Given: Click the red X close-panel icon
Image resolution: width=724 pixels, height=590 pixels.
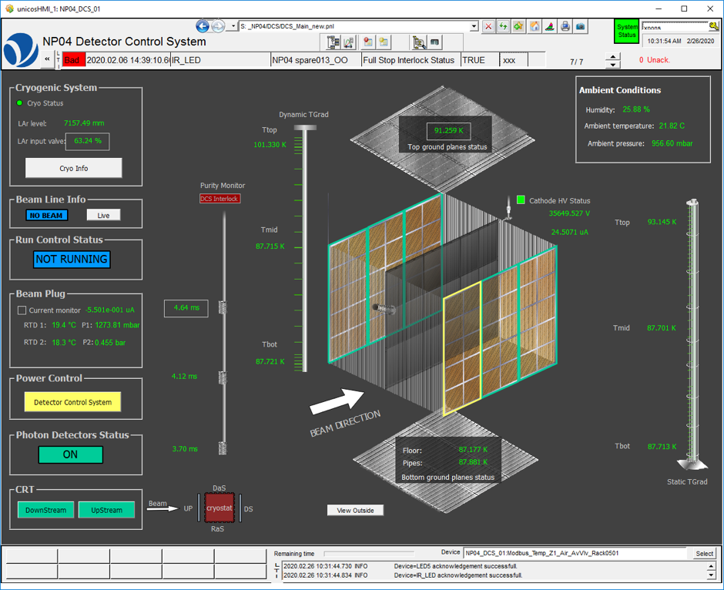Looking at the screenshot, I should [488, 26].
